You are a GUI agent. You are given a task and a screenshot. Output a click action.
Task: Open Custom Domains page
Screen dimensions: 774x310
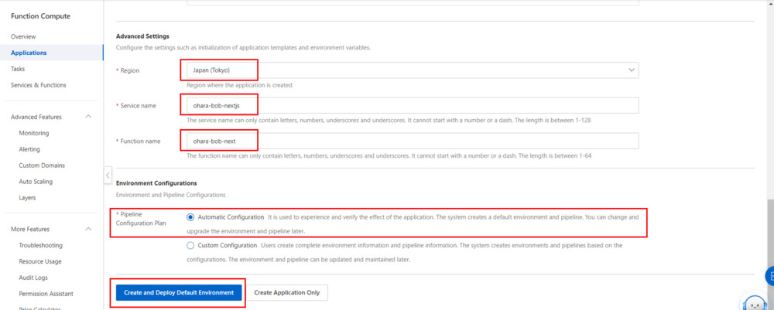(42, 165)
